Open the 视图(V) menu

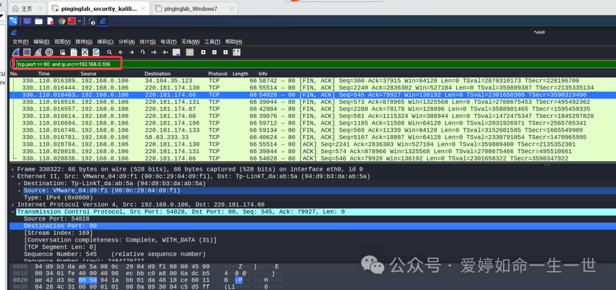[62, 42]
